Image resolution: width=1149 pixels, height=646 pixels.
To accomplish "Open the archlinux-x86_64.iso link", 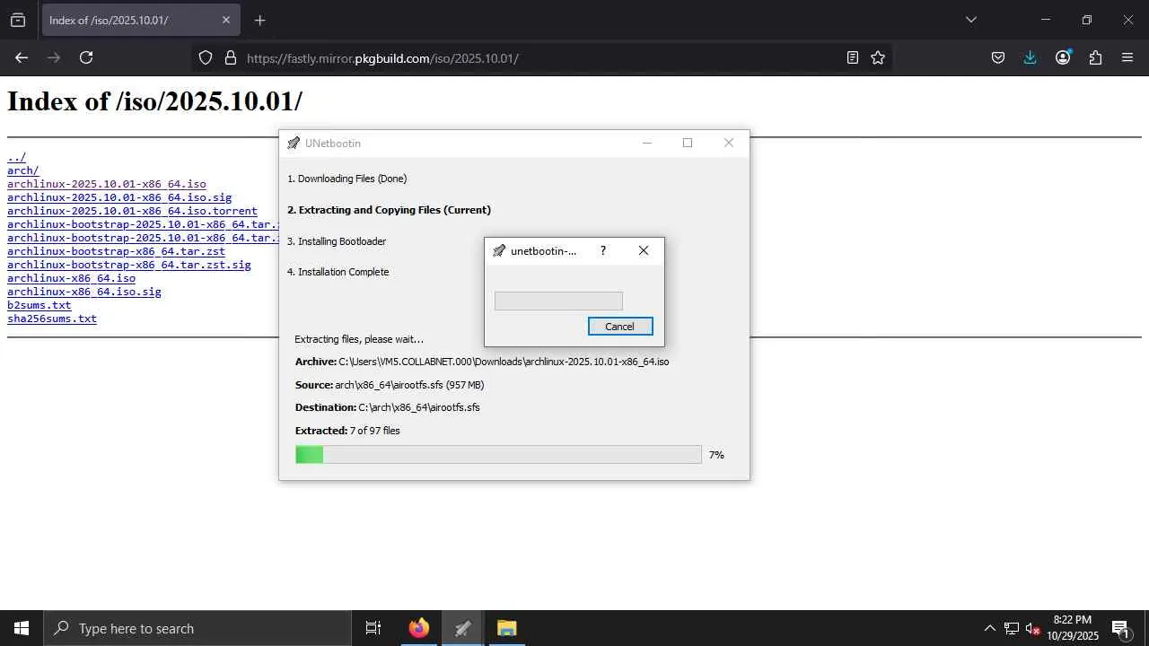I will point(71,278).
